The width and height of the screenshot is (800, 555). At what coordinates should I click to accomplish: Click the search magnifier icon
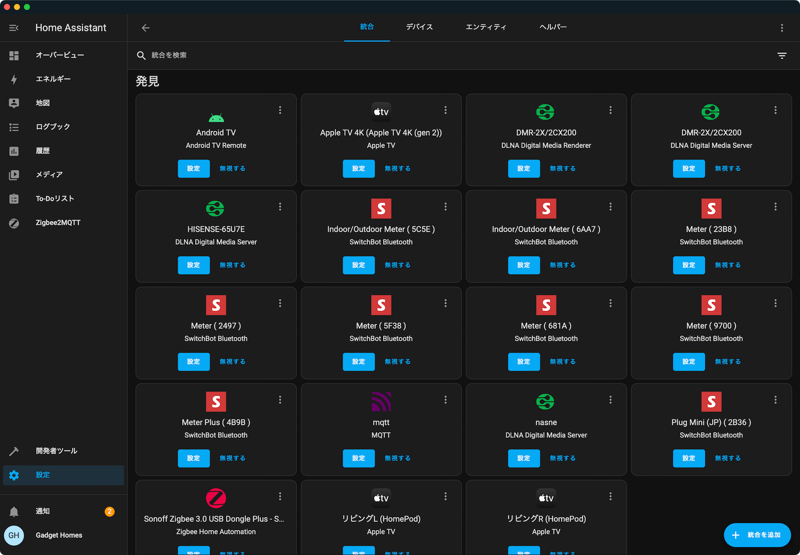[141, 55]
